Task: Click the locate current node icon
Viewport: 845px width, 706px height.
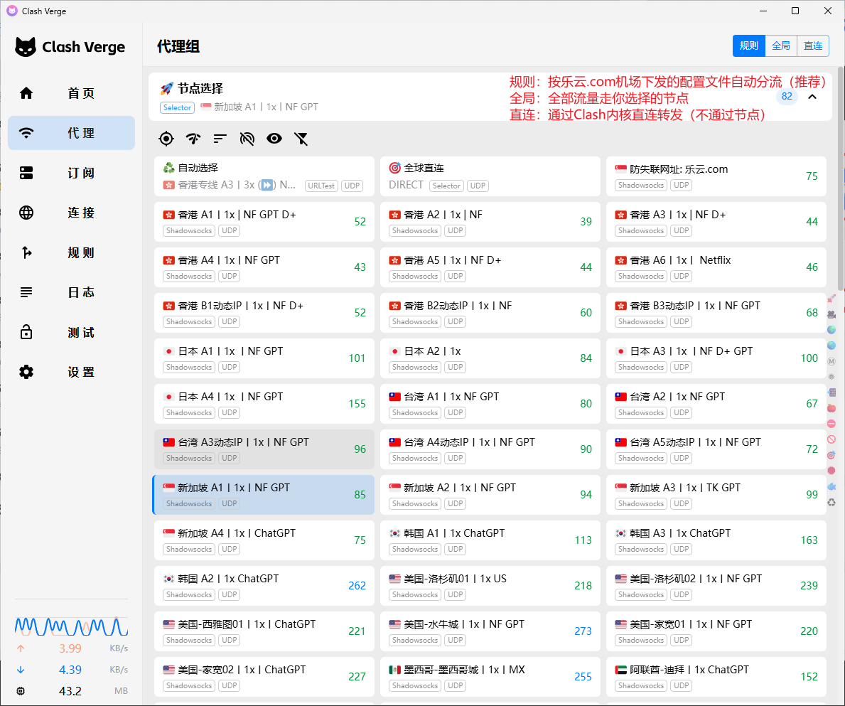Action: click(166, 139)
